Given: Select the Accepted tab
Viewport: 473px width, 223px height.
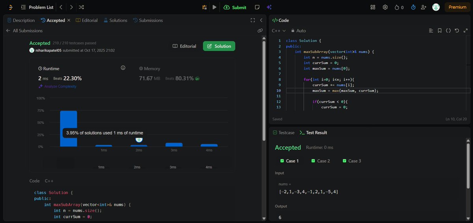Looking at the screenshot, I should coord(53,20).
